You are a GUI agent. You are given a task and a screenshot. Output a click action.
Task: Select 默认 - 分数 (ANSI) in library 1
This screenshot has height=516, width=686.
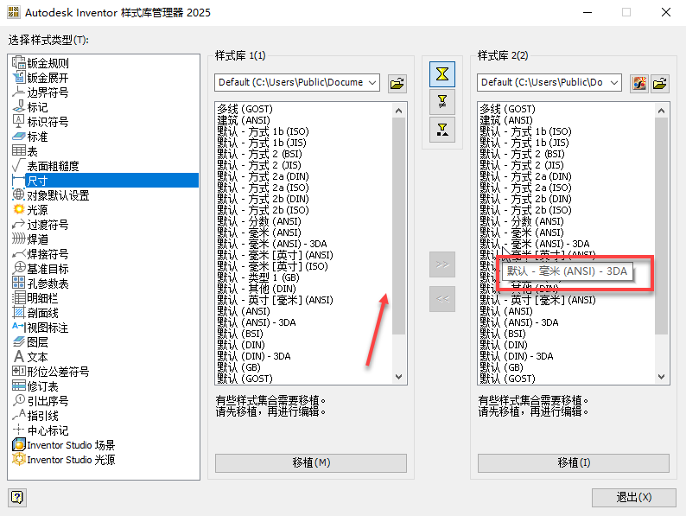coord(259,221)
